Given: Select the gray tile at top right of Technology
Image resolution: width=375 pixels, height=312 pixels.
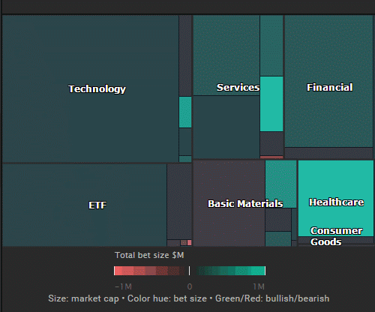Looking at the screenshot, I should tap(185, 55).
